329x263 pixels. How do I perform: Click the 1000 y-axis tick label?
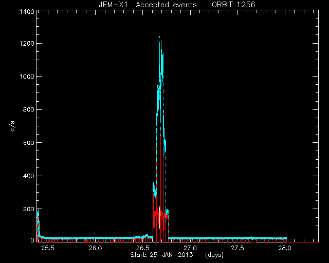tap(27, 77)
